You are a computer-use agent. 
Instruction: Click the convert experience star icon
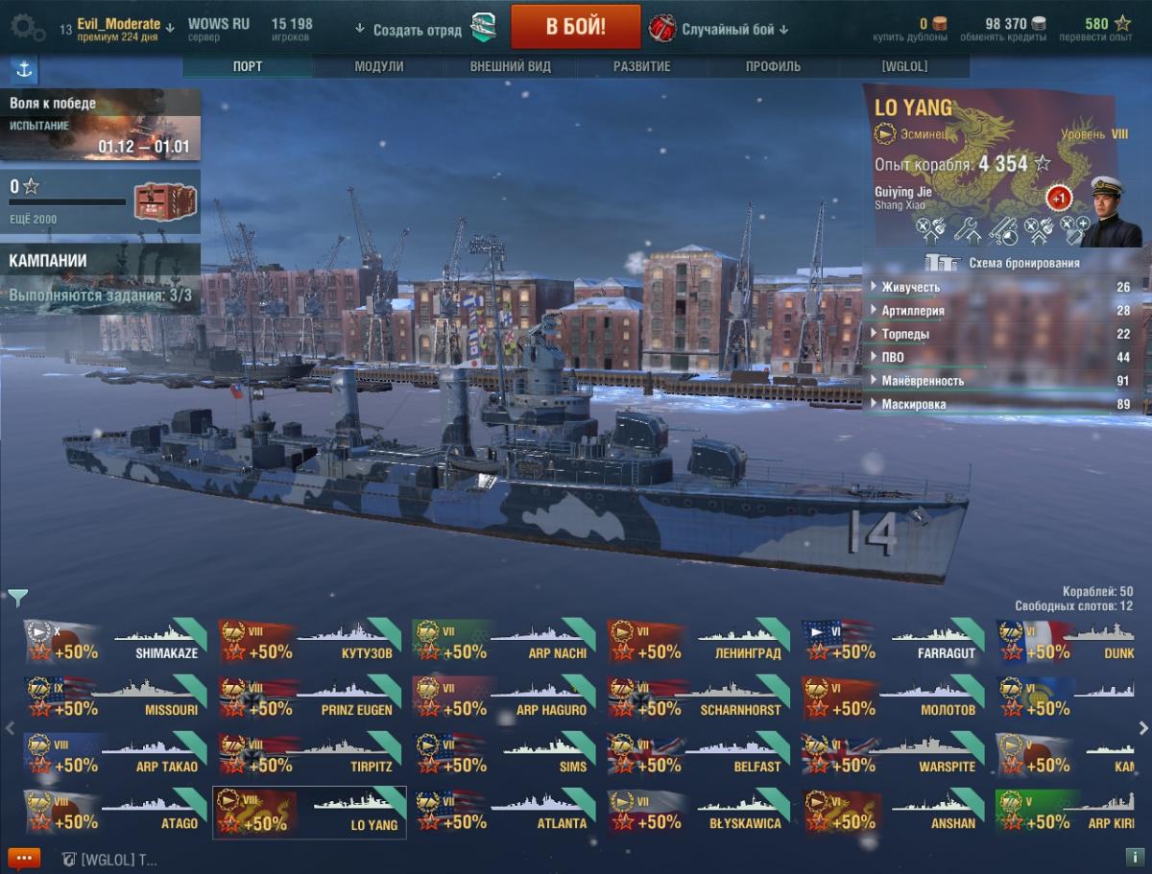(1121, 23)
